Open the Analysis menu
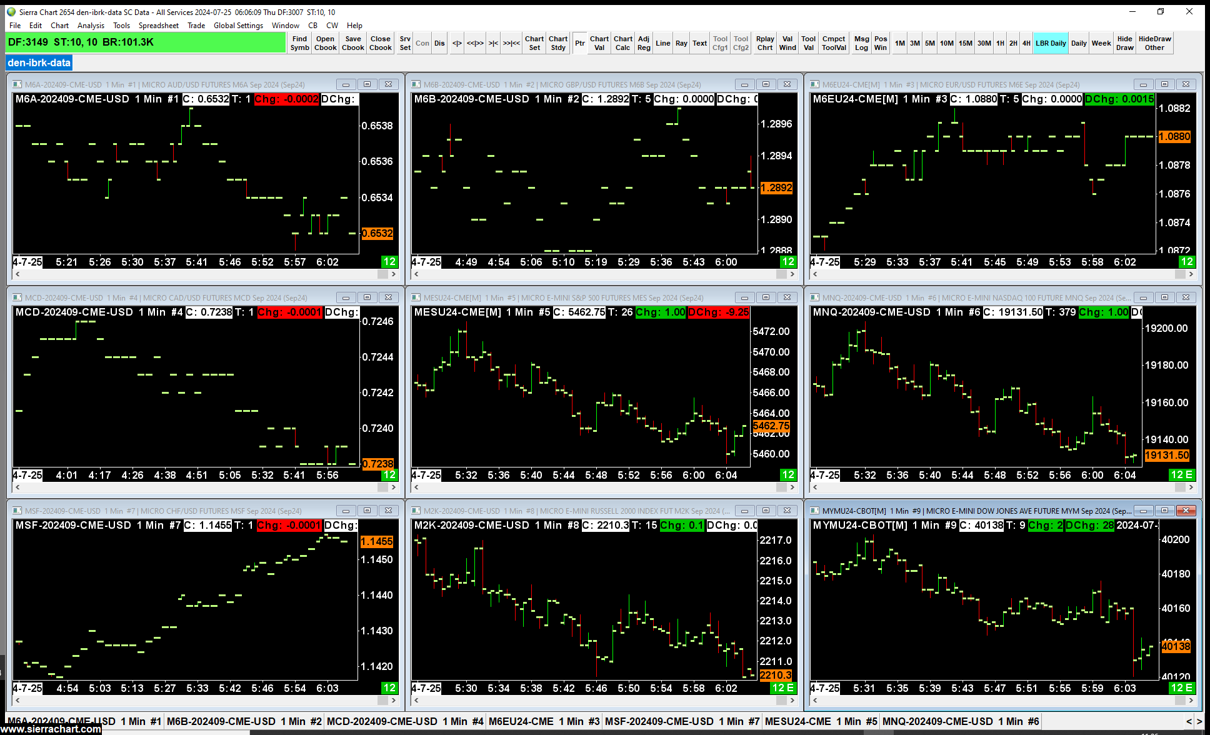This screenshot has width=1210, height=735. click(x=91, y=26)
